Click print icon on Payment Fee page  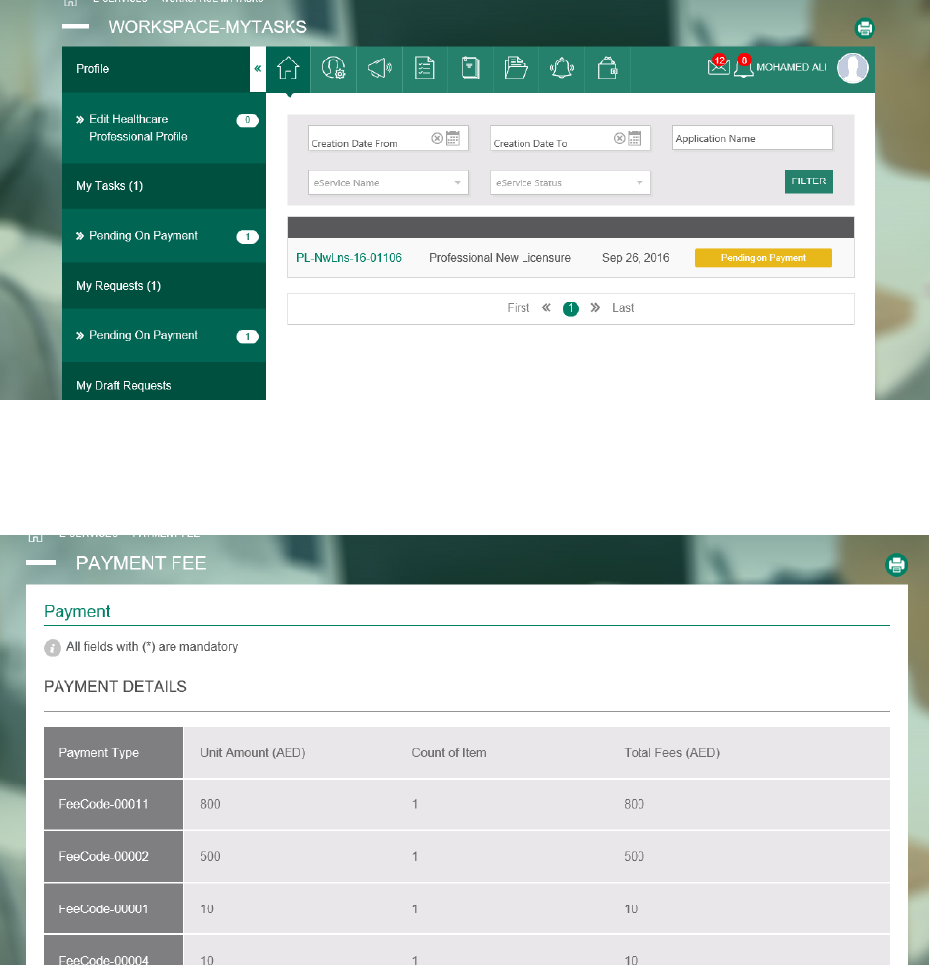[x=896, y=564]
